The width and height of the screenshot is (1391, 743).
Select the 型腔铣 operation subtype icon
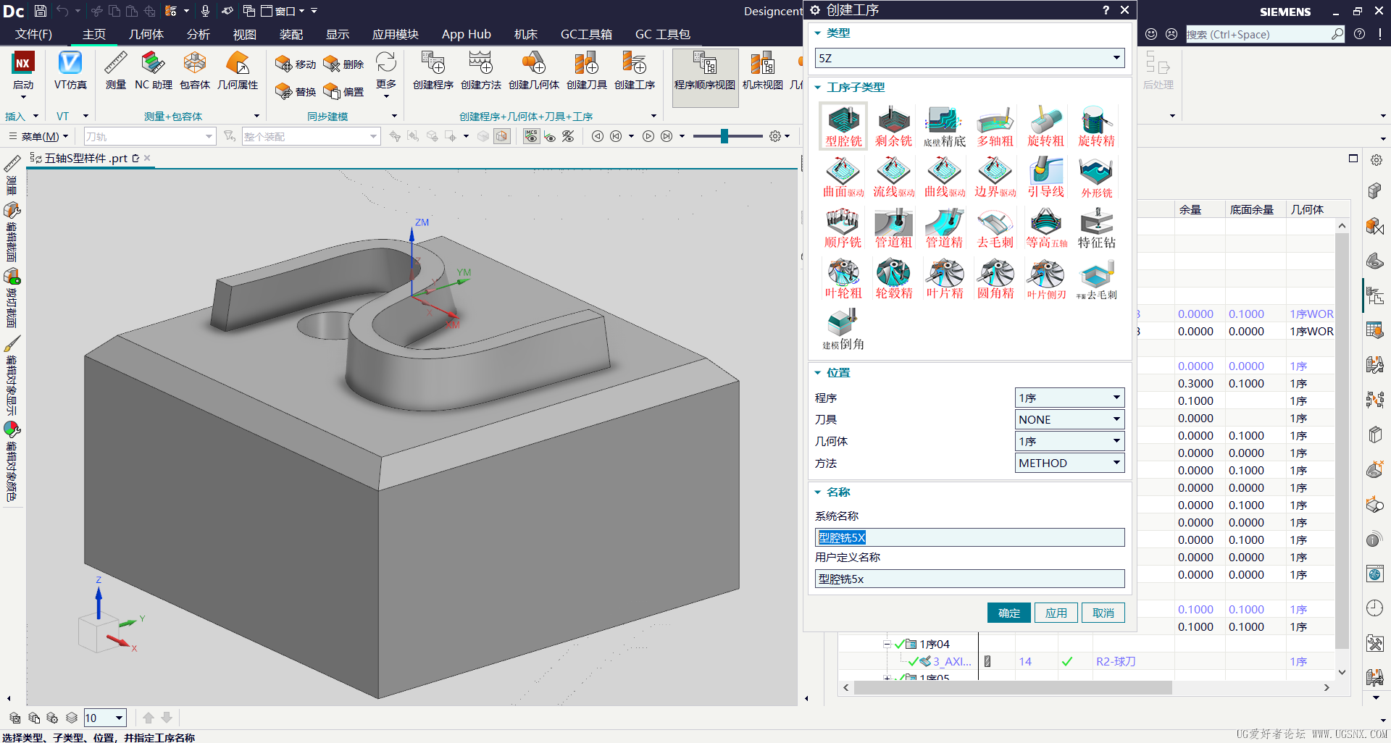843,125
